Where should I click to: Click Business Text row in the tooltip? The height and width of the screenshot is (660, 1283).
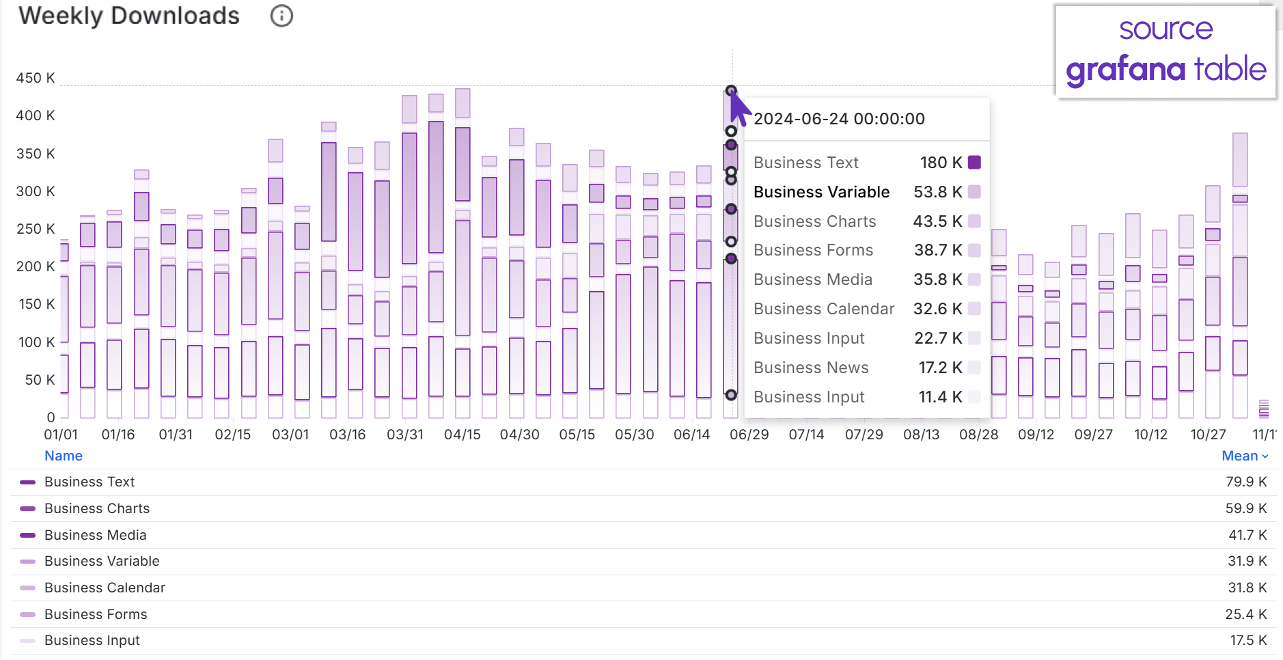(x=867, y=163)
